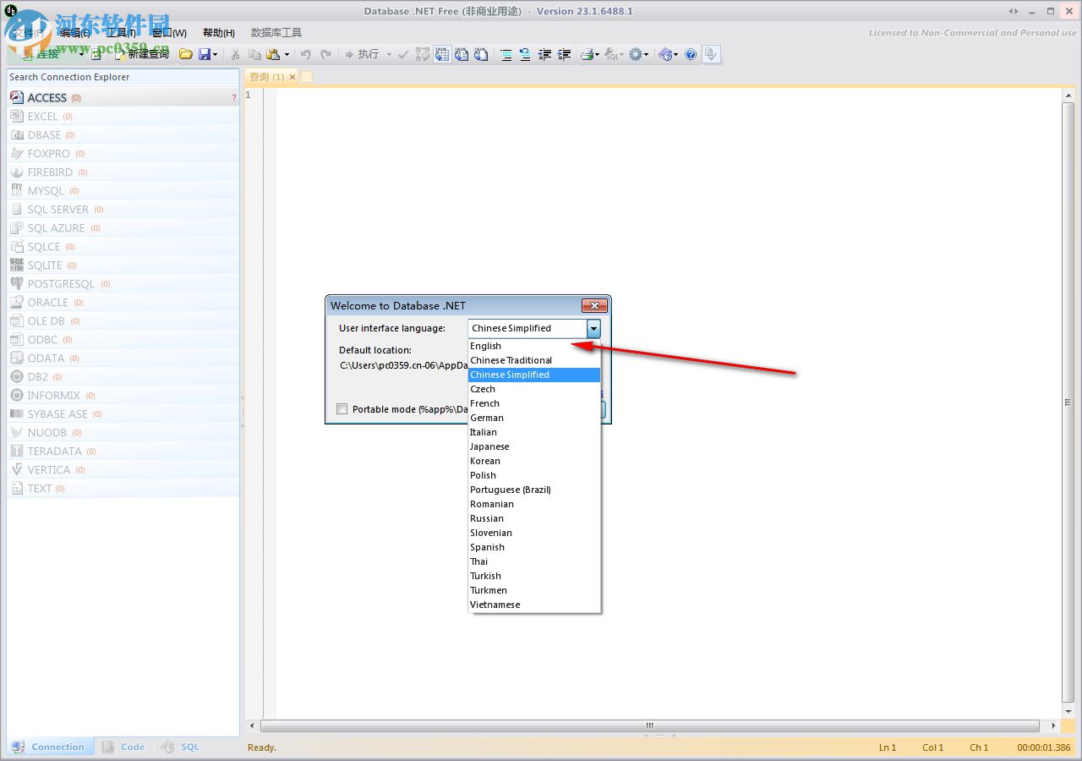Choose Portuguese (Brazil) from the language list
Image resolution: width=1082 pixels, height=761 pixels.
point(534,490)
